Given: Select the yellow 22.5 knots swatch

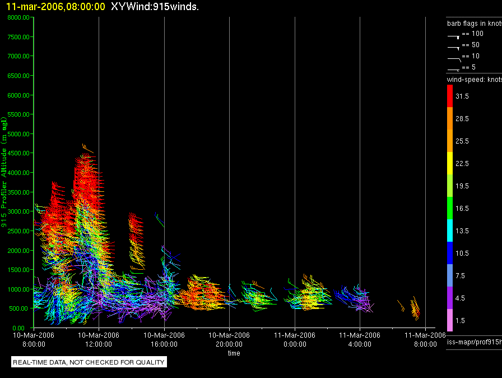Looking at the screenshot, I should 450,163.
